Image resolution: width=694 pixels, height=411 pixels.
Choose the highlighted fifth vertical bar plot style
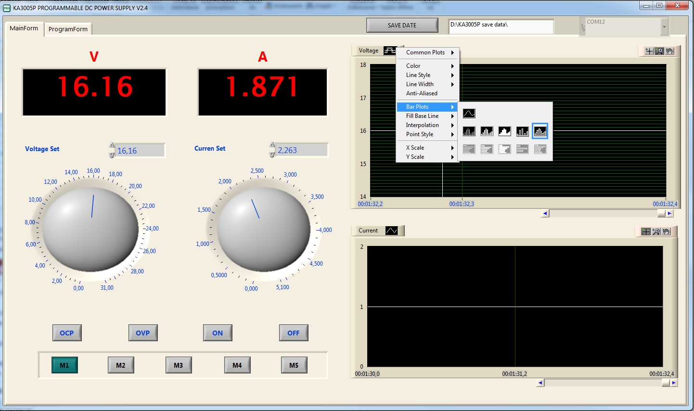[540, 131]
